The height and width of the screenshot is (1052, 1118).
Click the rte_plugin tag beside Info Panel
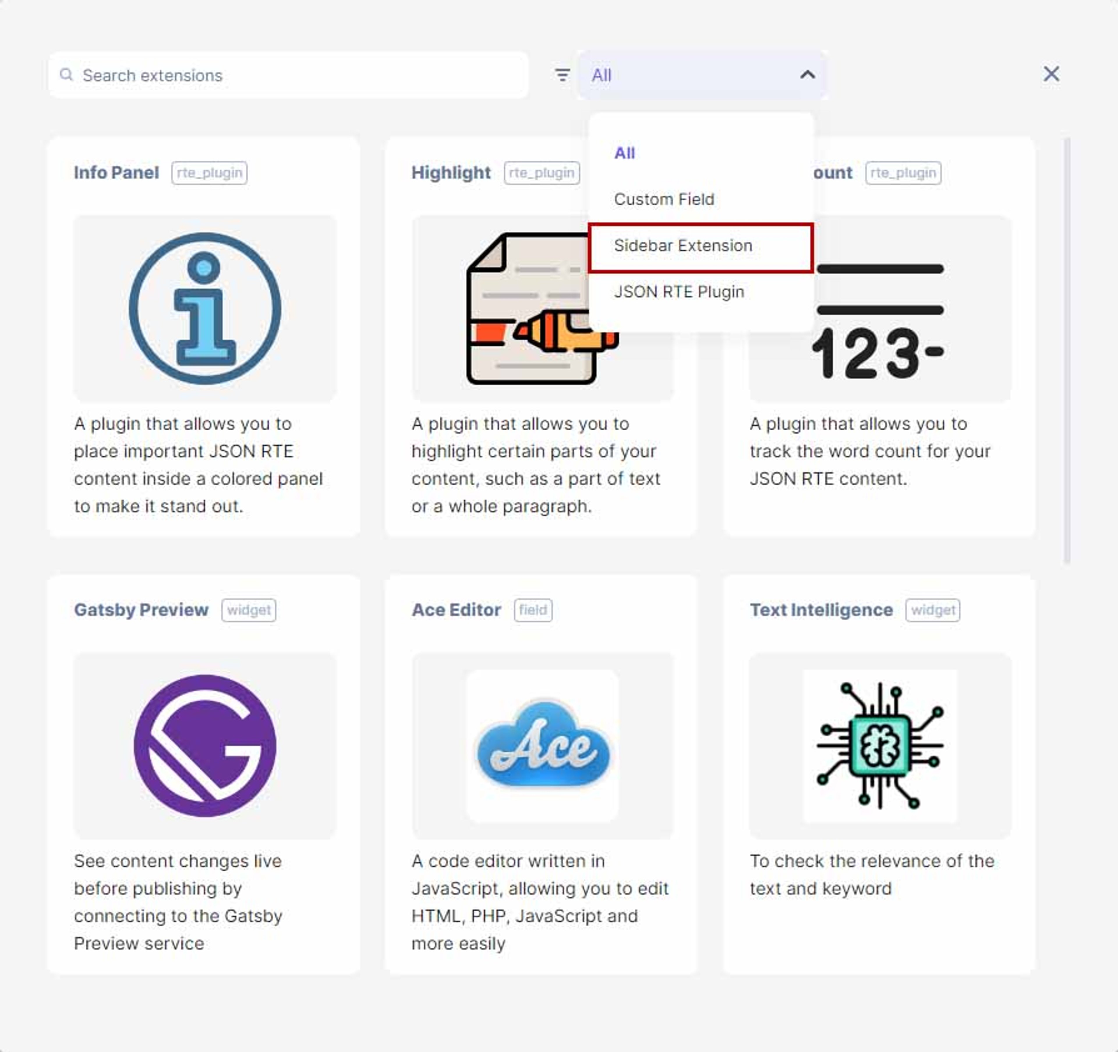[x=209, y=173]
